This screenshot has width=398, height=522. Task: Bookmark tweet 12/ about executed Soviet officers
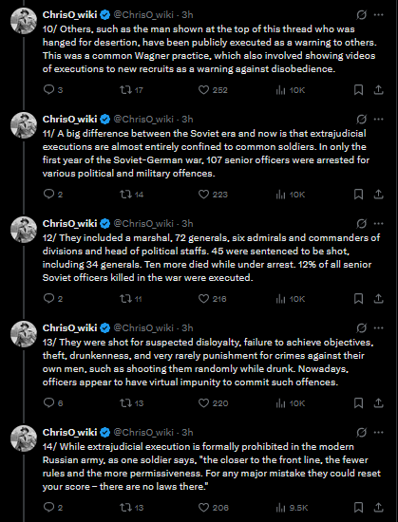pos(358,299)
